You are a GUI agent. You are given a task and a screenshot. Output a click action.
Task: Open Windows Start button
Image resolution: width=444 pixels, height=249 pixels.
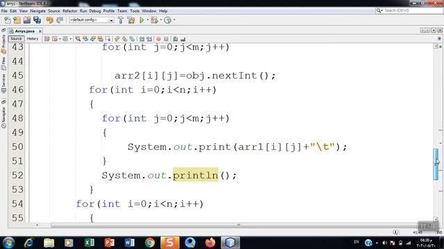click(x=8, y=243)
